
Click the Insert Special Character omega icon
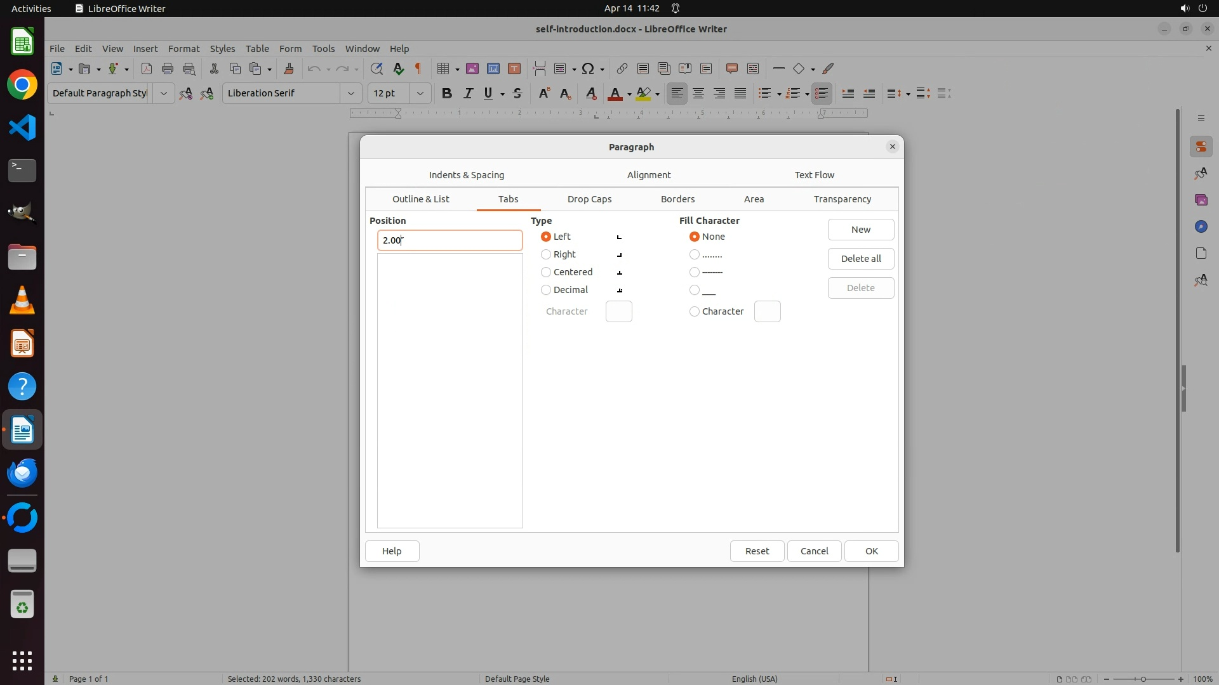588,68
